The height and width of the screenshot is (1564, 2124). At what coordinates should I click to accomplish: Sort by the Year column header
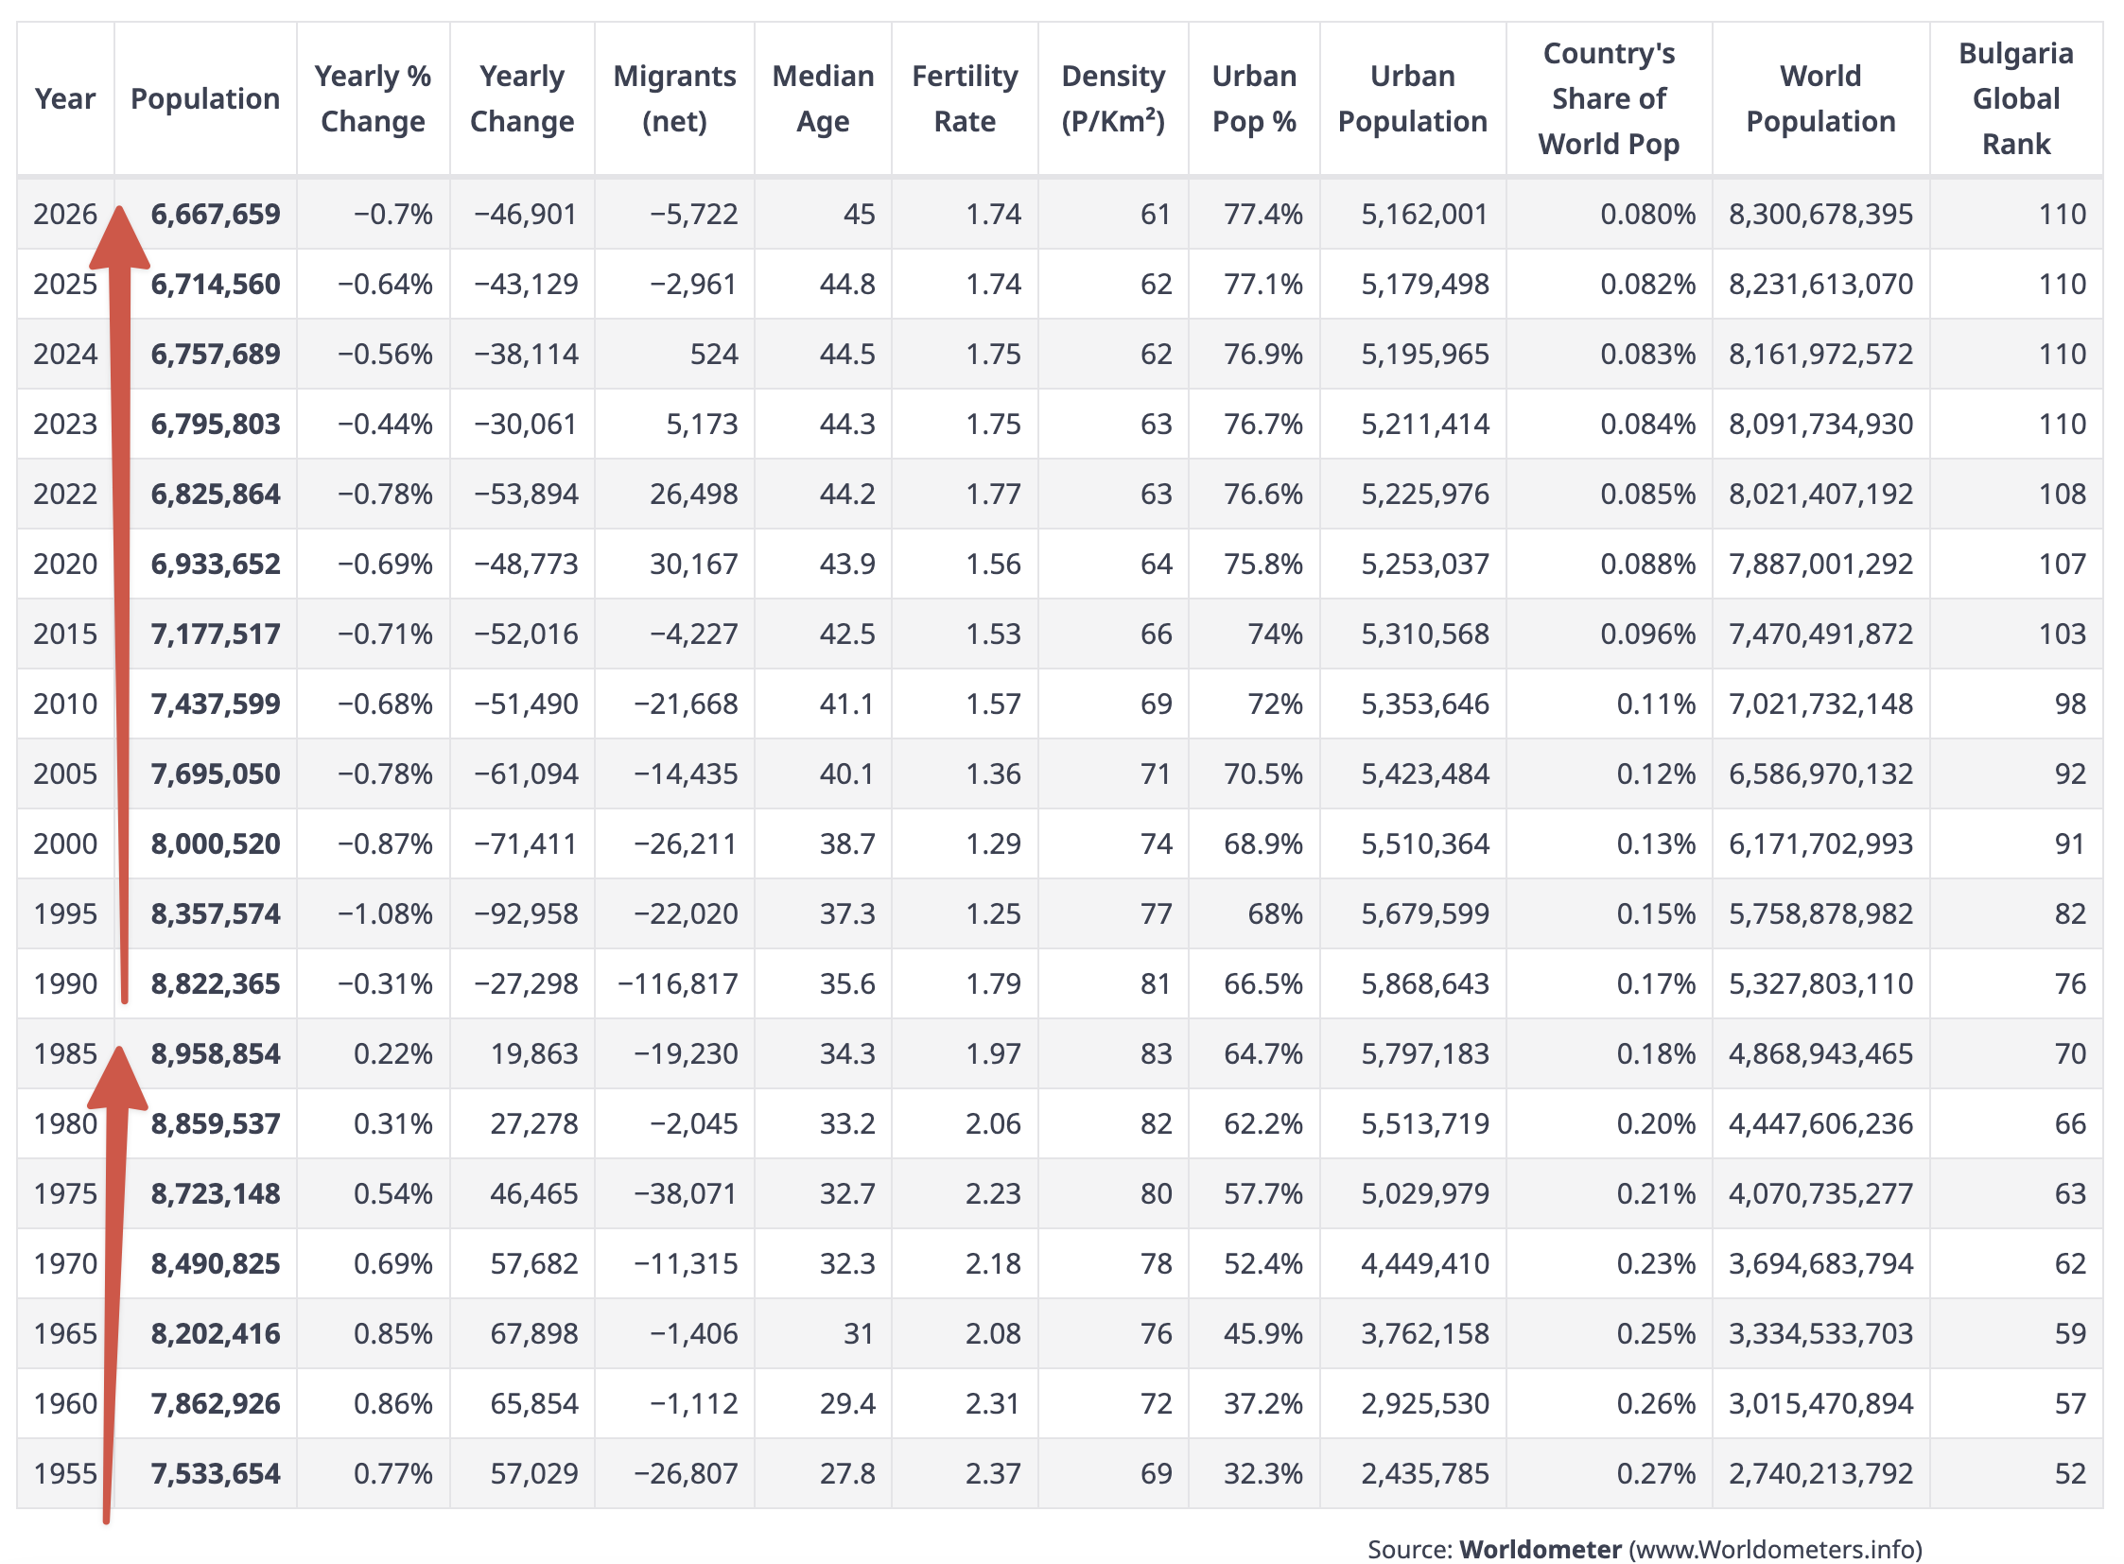click(x=64, y=98)
